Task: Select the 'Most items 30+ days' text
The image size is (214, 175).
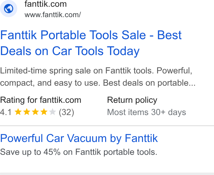Action: tap(147, 112)
